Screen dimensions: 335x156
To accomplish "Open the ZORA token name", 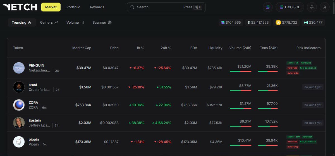I will pyautogui.click(x=33, y=102).
